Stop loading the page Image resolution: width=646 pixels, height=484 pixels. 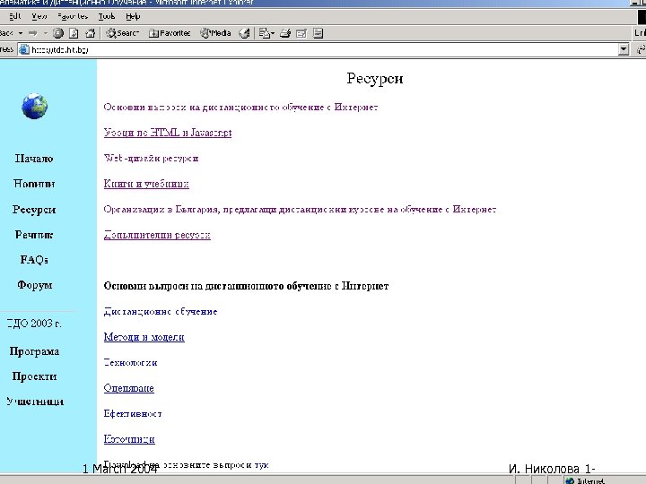point(58,33)
